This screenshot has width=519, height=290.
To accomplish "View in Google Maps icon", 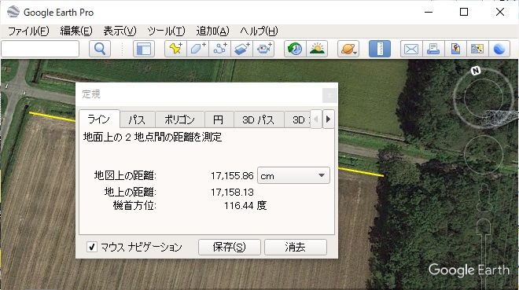I will 477,49.
